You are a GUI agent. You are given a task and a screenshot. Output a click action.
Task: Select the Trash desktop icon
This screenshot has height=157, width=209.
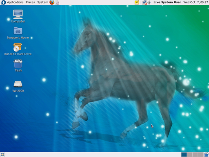click(18, 63)
